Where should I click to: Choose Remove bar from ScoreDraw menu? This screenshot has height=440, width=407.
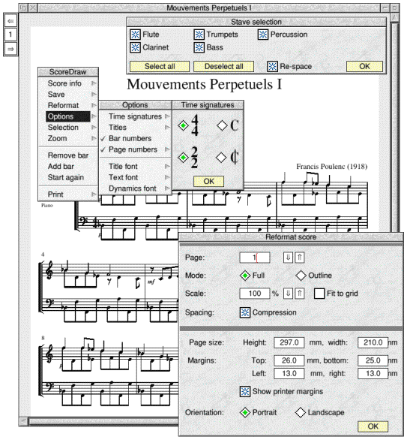click(68, 155)
